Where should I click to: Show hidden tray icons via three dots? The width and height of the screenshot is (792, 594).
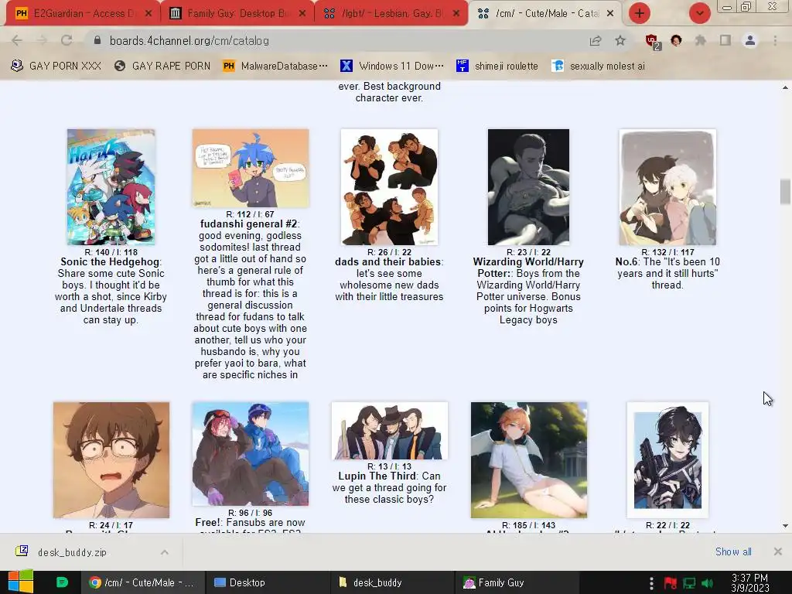tap(651, 583)
